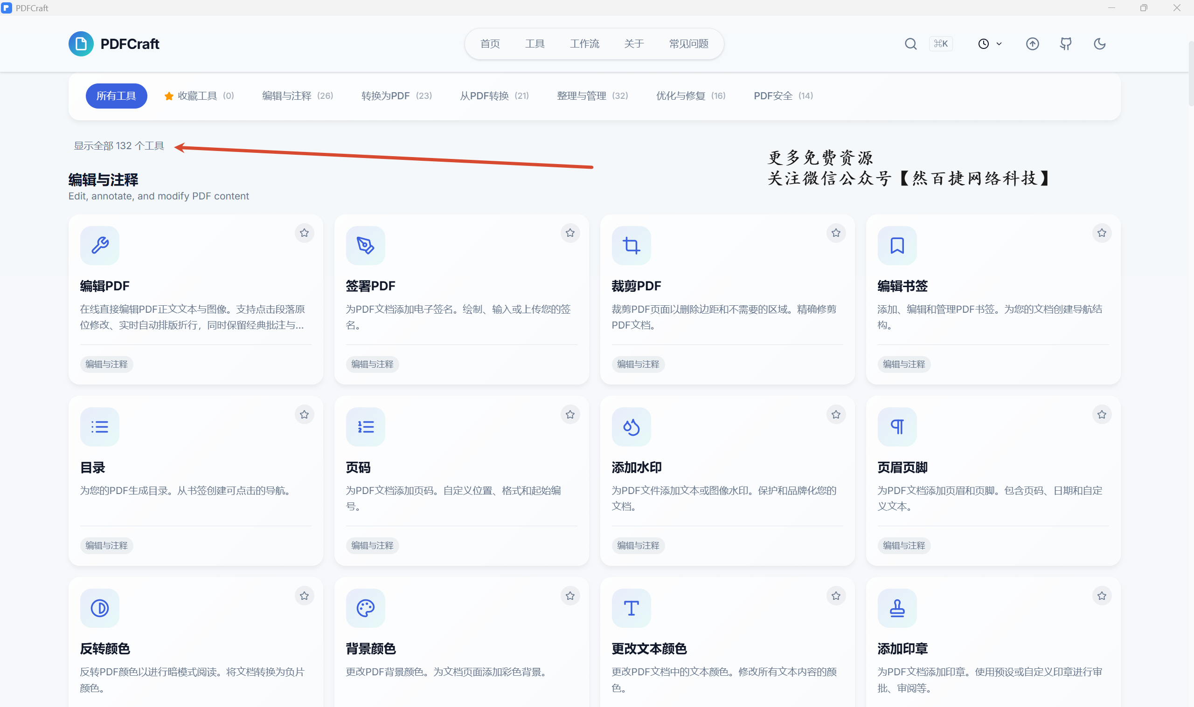Select the 从PDF转换 filter tab
1194x707 pixels.
pyautogui.click(x=494, y=96)
